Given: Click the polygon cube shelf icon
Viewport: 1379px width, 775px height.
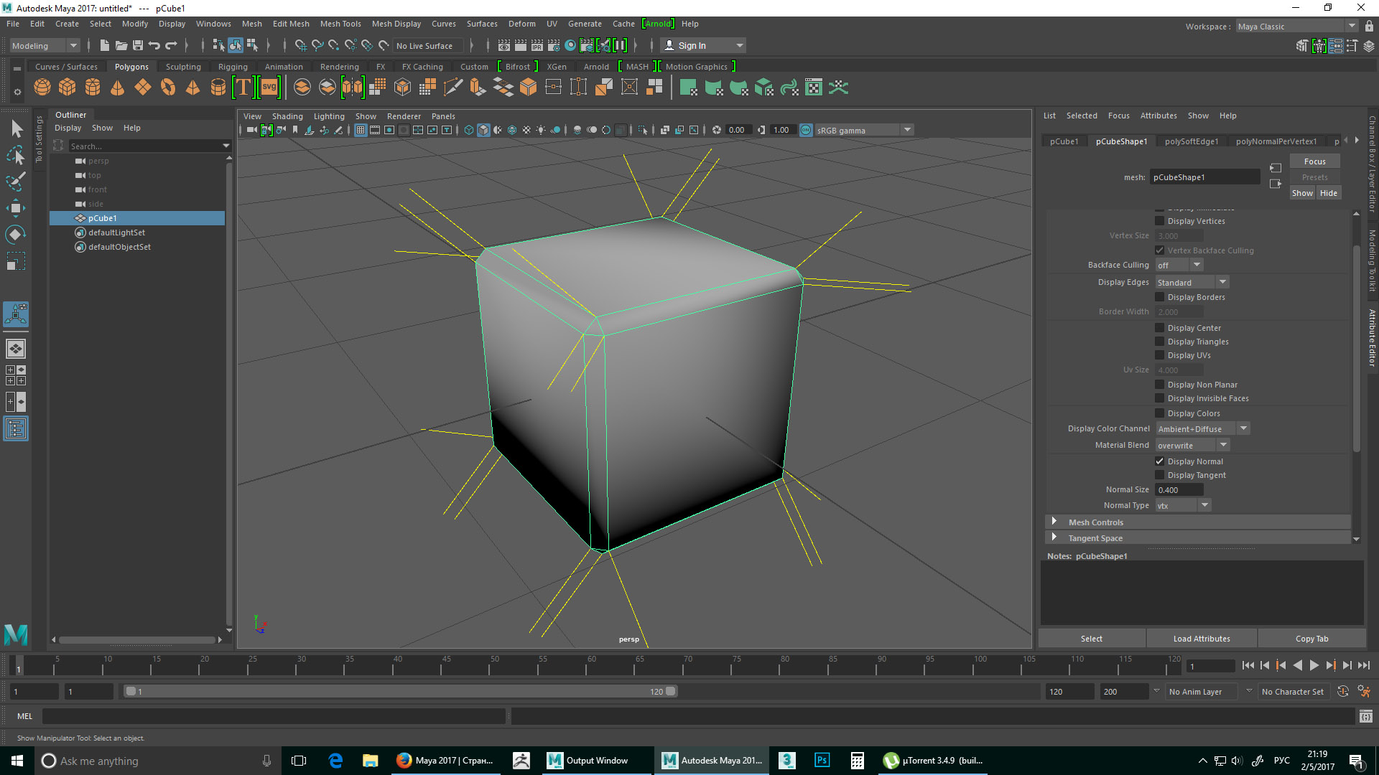Looking at the screenshot, I should tap(68, 88).
